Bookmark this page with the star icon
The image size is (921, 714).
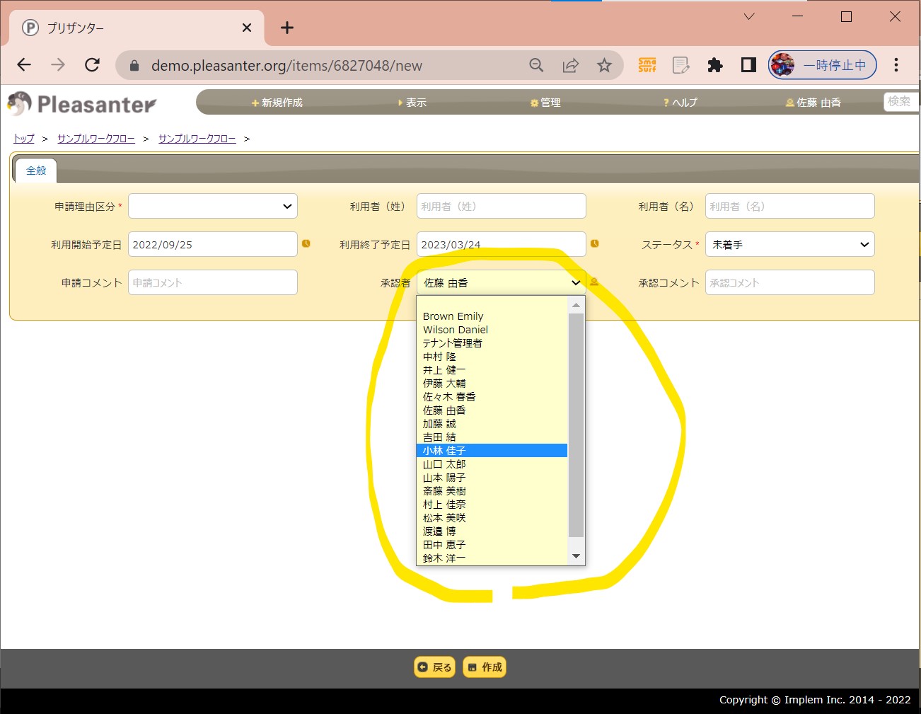click(604, 66)
